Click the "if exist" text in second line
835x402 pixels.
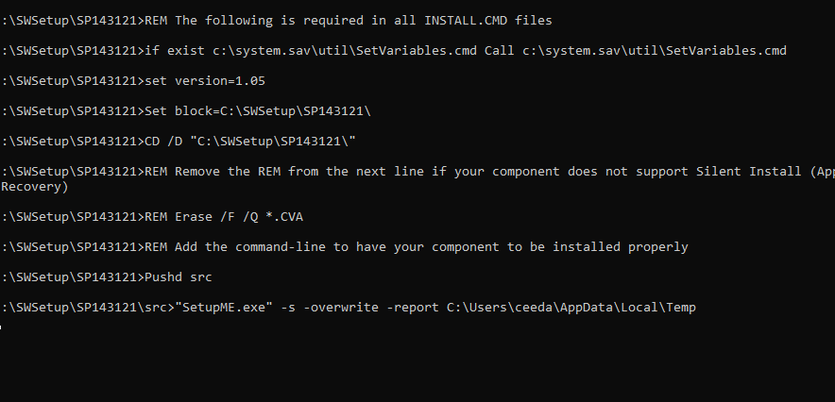[x=167, y=50]
